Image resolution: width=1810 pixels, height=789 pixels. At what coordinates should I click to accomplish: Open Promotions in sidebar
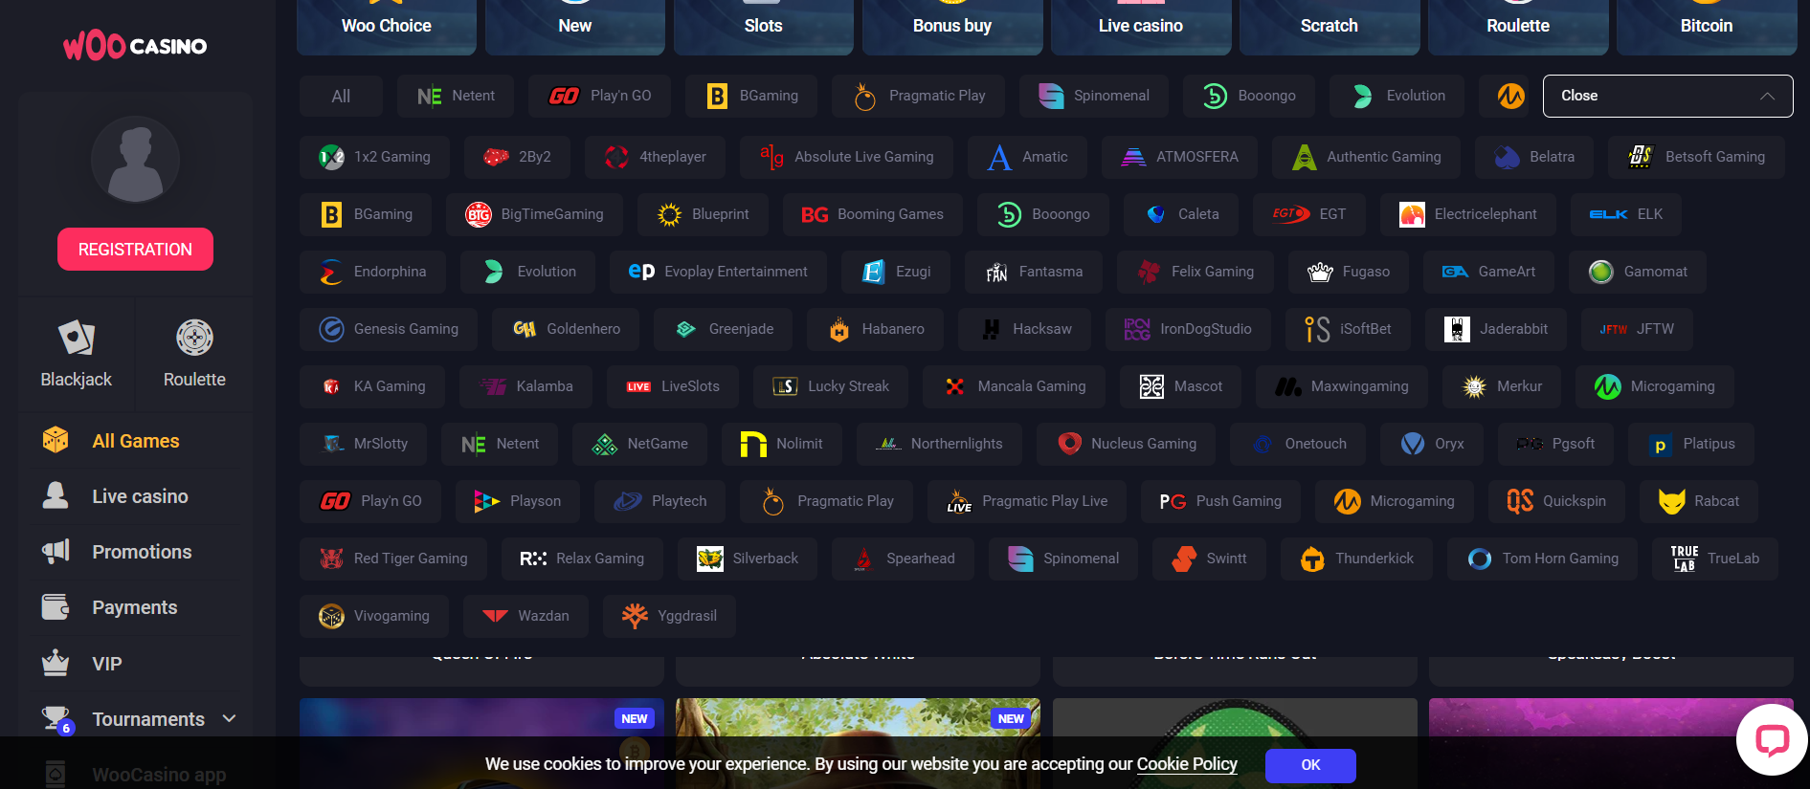coord(135,552)
